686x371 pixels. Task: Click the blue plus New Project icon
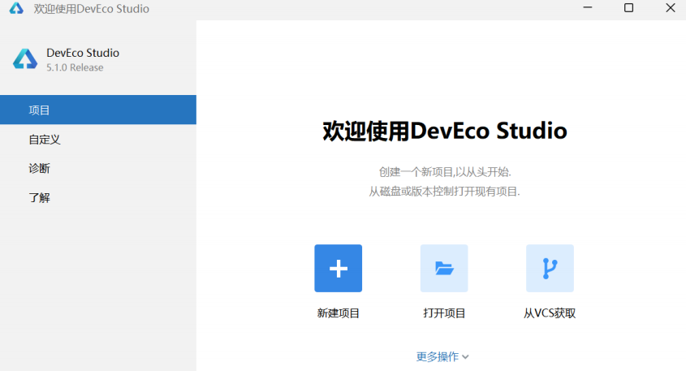339,268
